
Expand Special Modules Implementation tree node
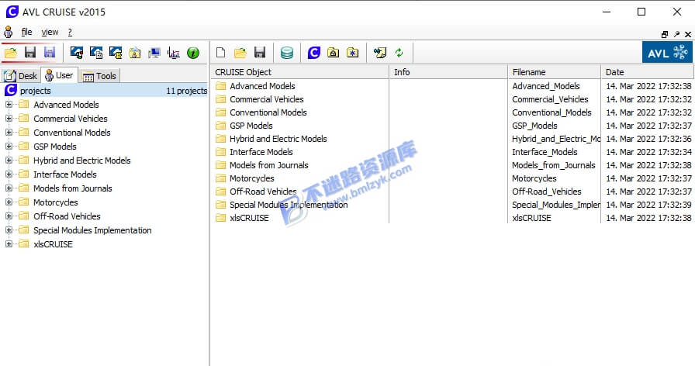click(9, 230)
